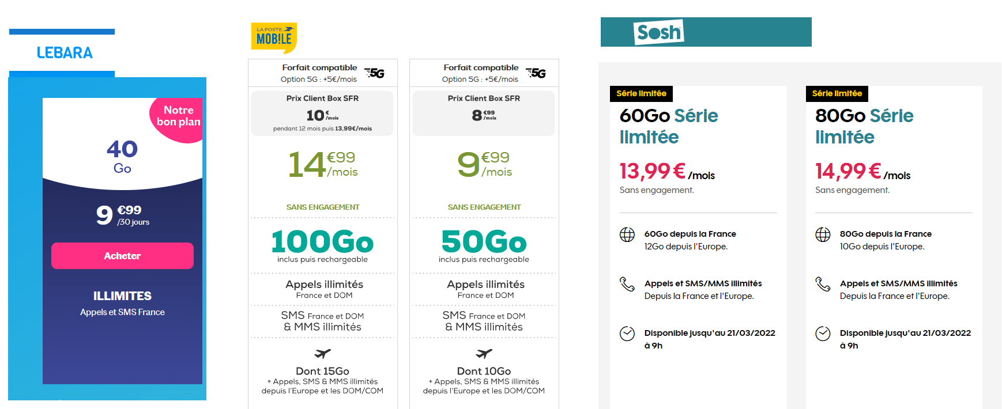Click the clock icon in the 60Go Sosh plan

coord(627,334)
